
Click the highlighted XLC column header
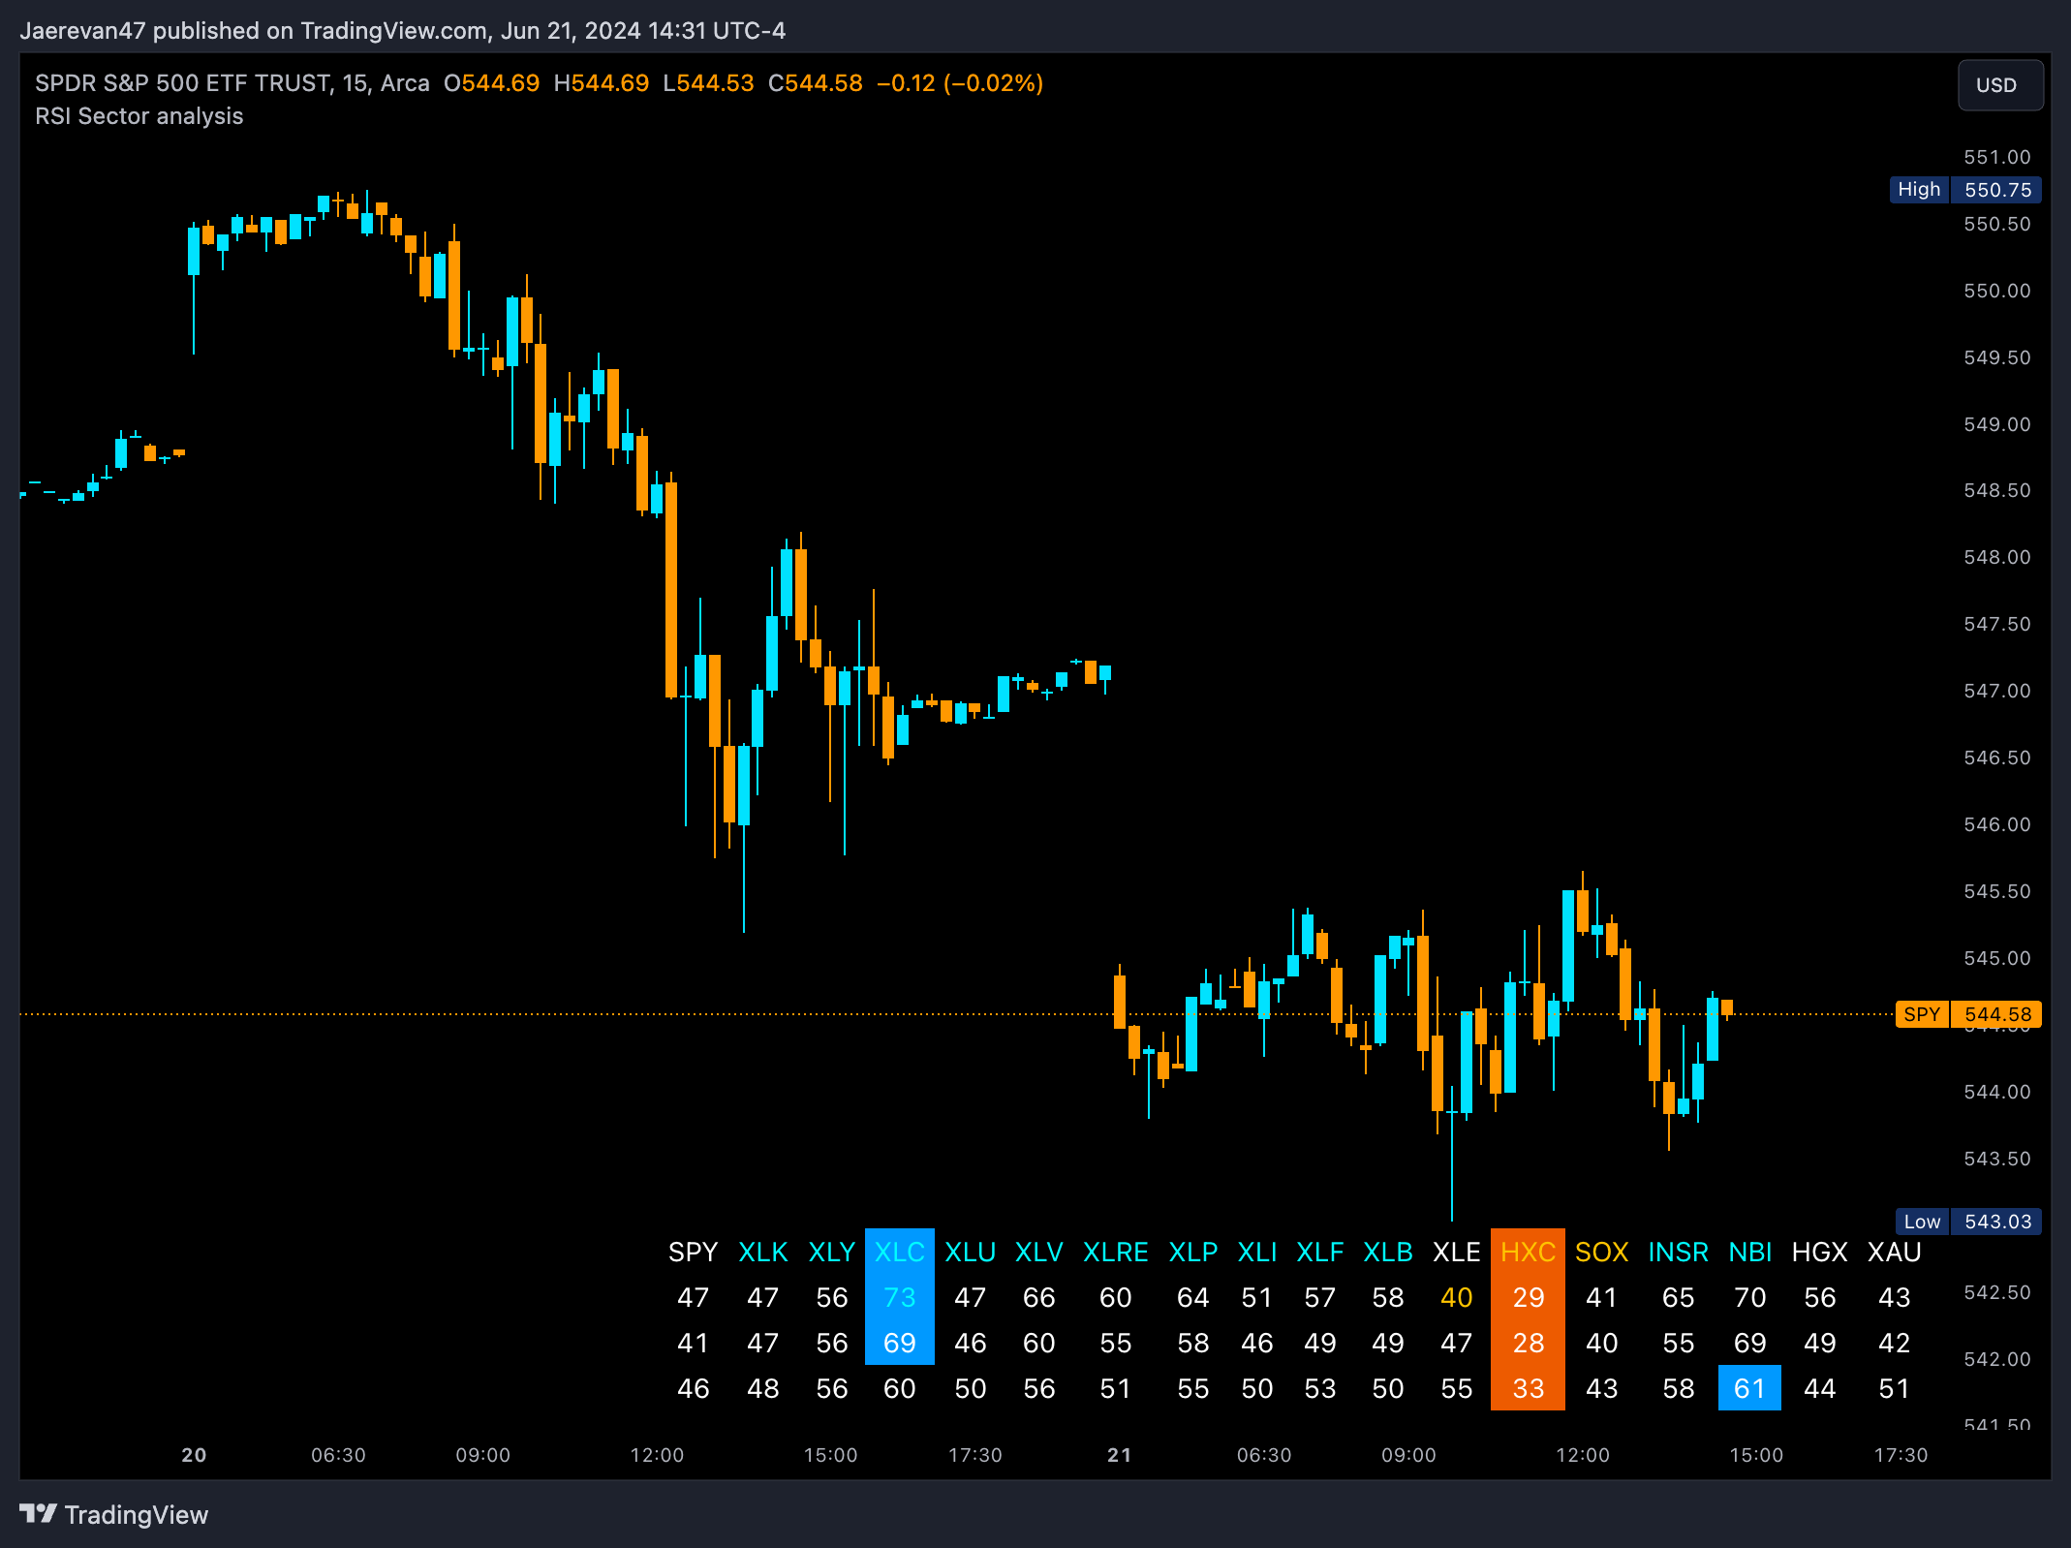900,1252
